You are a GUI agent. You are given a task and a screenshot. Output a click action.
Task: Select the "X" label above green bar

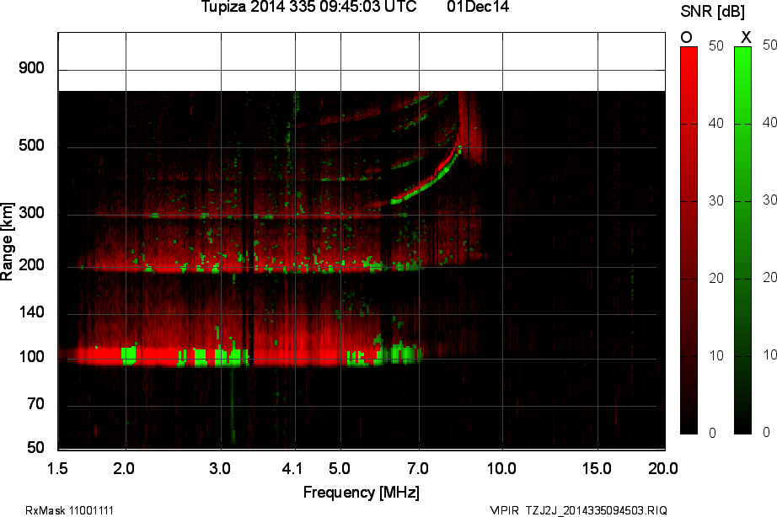point(745,37)
